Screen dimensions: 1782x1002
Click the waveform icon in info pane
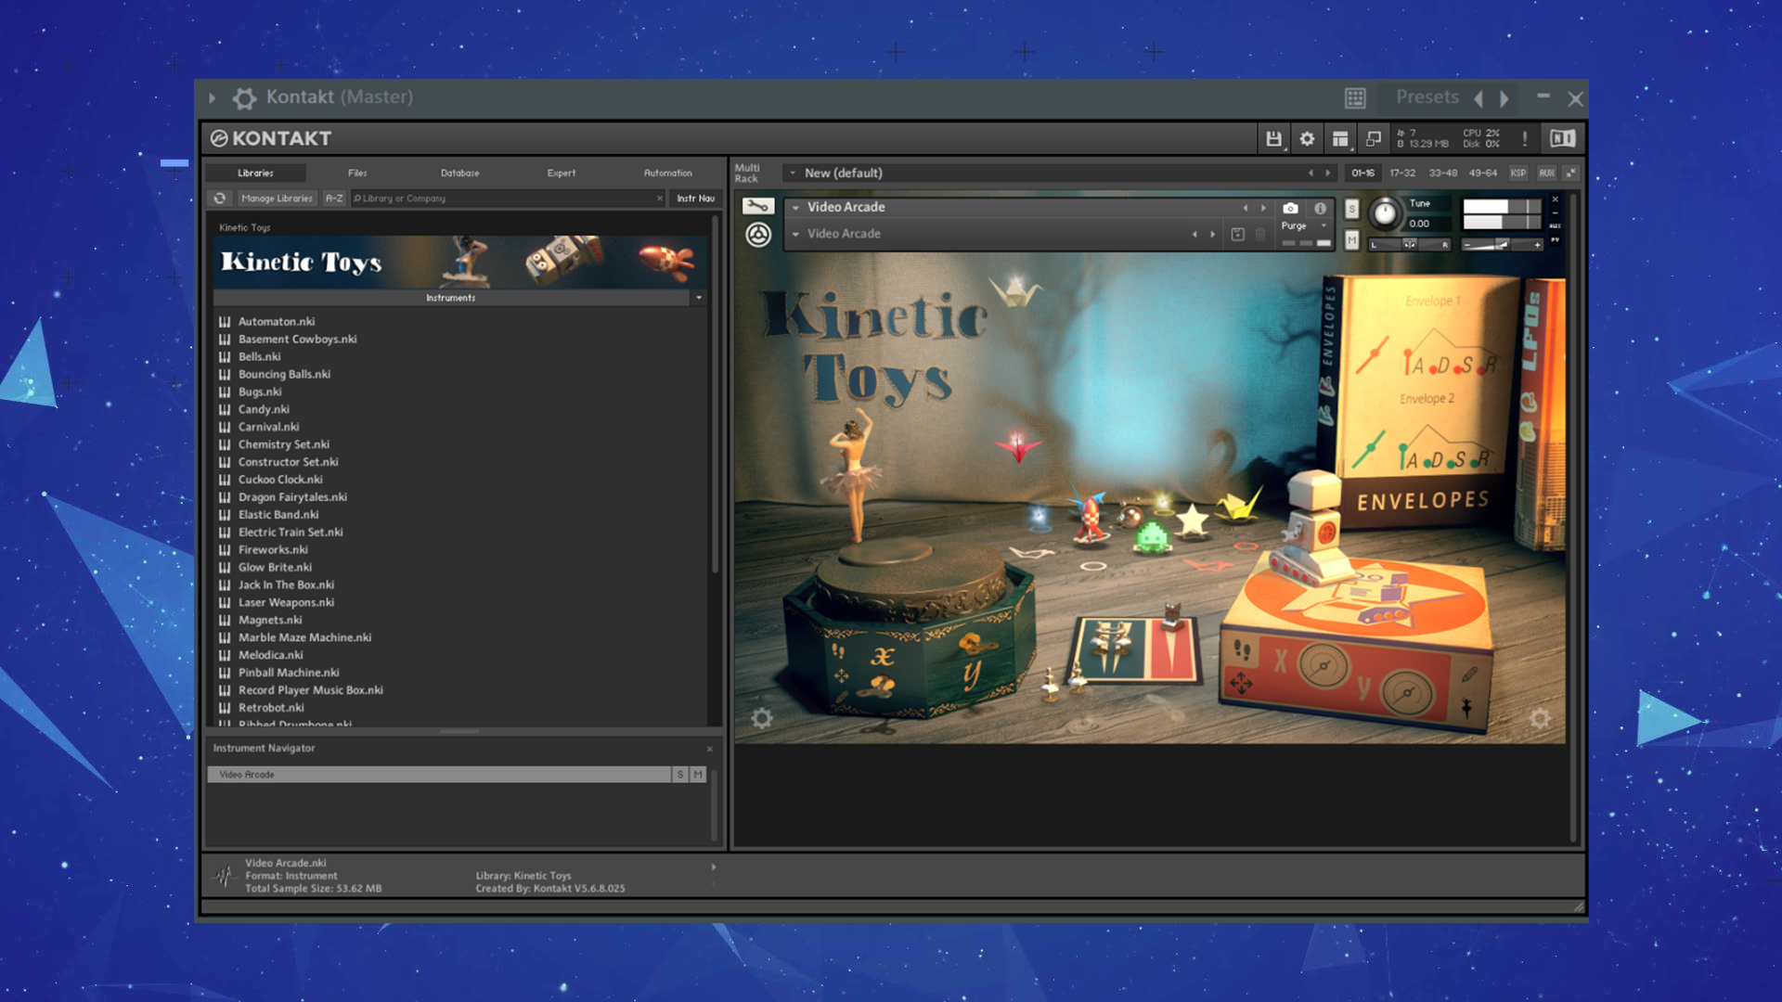click(223, 875)
